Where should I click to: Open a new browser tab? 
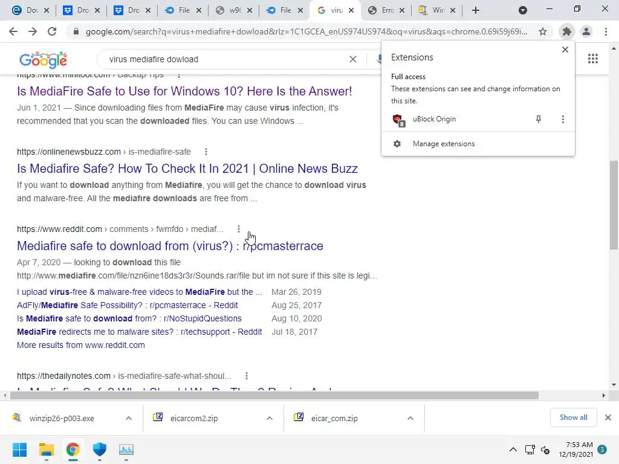pyautogui.click(x=476, y=10)
